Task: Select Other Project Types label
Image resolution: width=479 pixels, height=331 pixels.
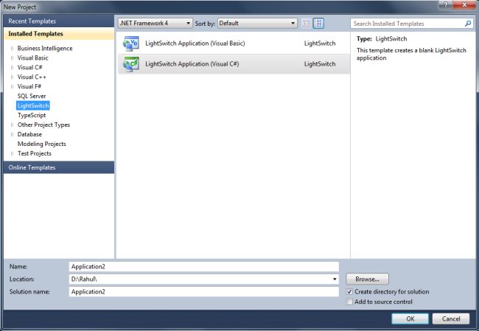Action: tap(43, 125)
